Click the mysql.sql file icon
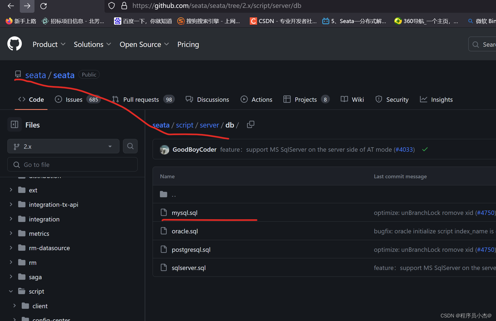The image size is (496, 321). (164, 212)
